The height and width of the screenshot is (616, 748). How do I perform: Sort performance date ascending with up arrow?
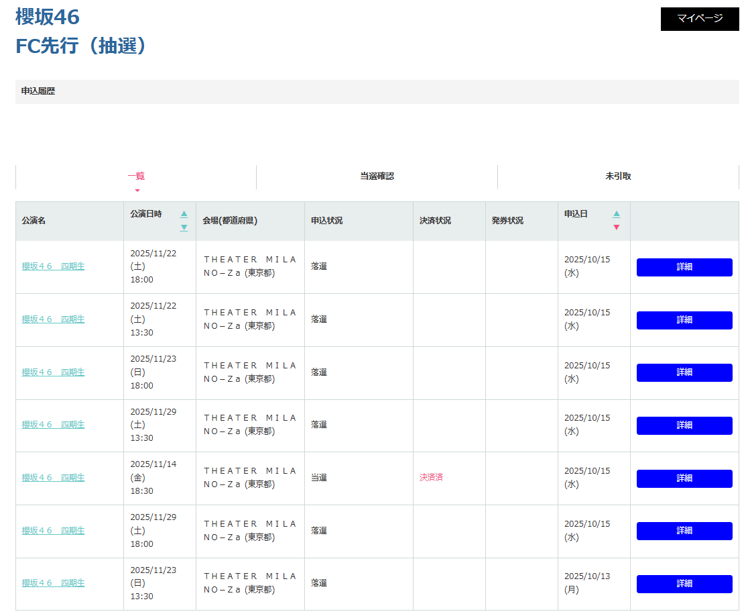pyautogui.click(x=184, y=214)
